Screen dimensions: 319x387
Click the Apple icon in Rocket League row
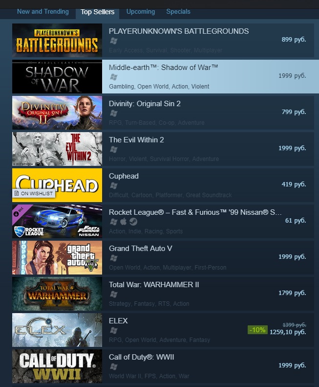pyautogui.click(x=124, y=222)
